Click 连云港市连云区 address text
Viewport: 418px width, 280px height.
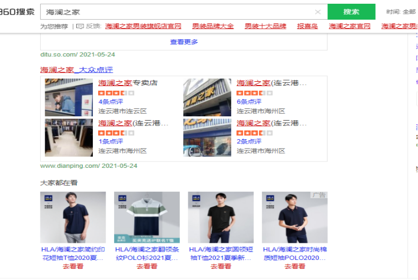point(123,111)
